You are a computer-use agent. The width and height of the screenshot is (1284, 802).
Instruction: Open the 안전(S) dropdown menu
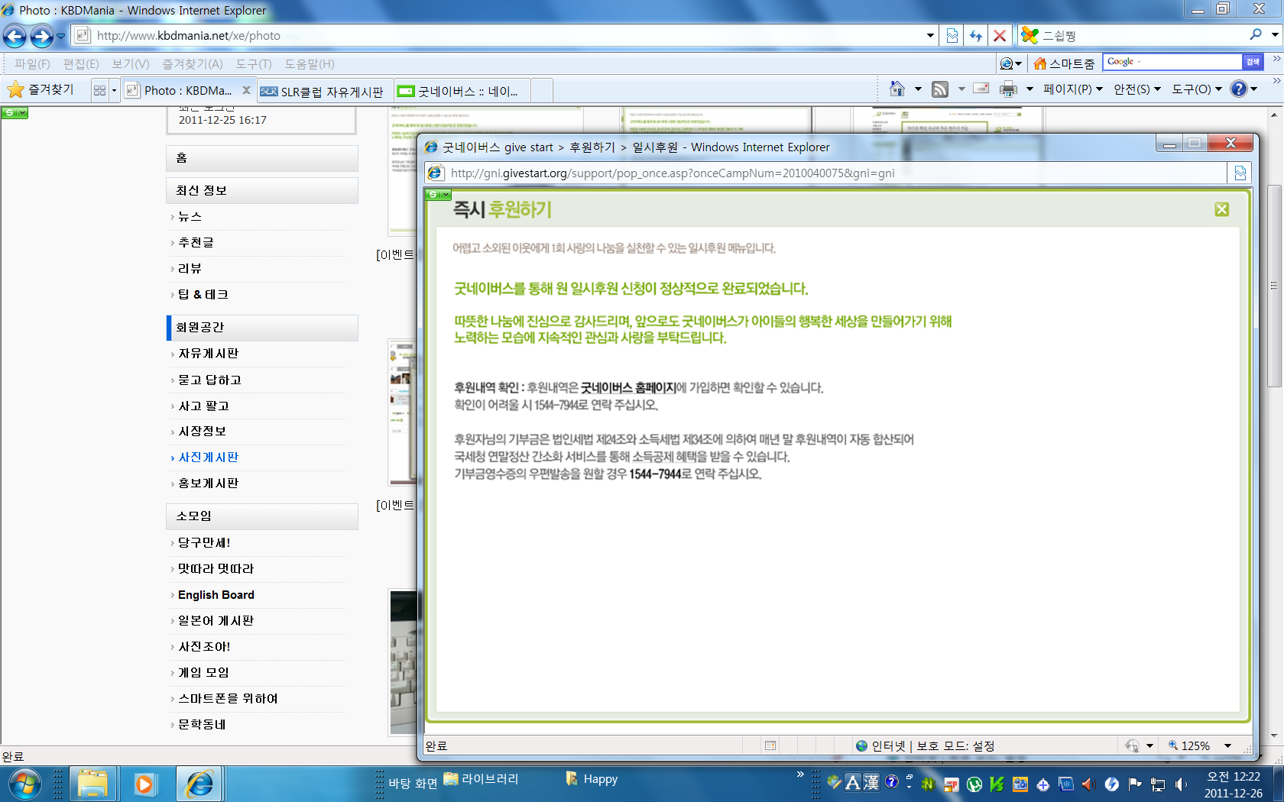point(1137,89)
